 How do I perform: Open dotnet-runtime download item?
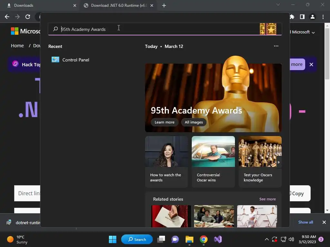point(23,223)
